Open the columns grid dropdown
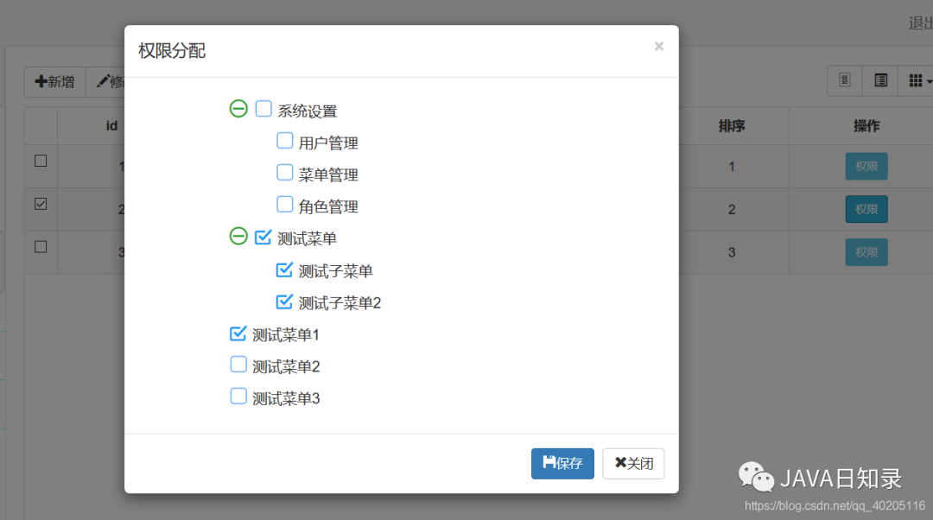 [x=917, y=80]
